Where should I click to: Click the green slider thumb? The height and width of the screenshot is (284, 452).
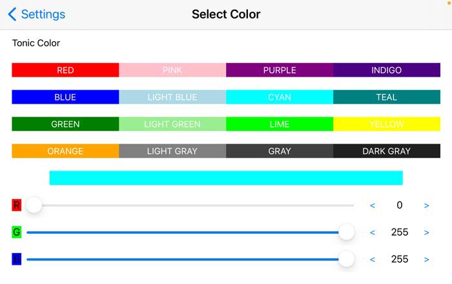coord(346,232)
